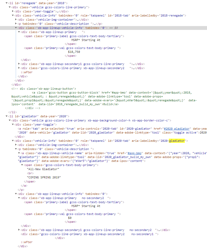207x249 pixels.
Task: Select the renegade primary-label span row
Action: click(74, 36)
